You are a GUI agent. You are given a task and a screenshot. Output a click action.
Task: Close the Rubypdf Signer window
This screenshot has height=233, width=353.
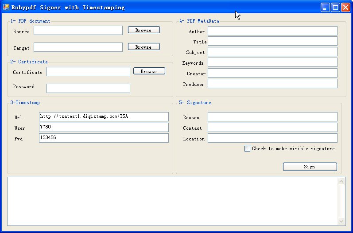tap(345, 7)
